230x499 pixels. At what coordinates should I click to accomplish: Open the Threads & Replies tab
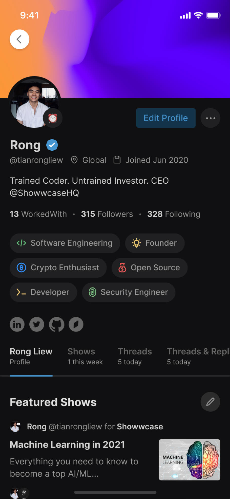(198, 356)
